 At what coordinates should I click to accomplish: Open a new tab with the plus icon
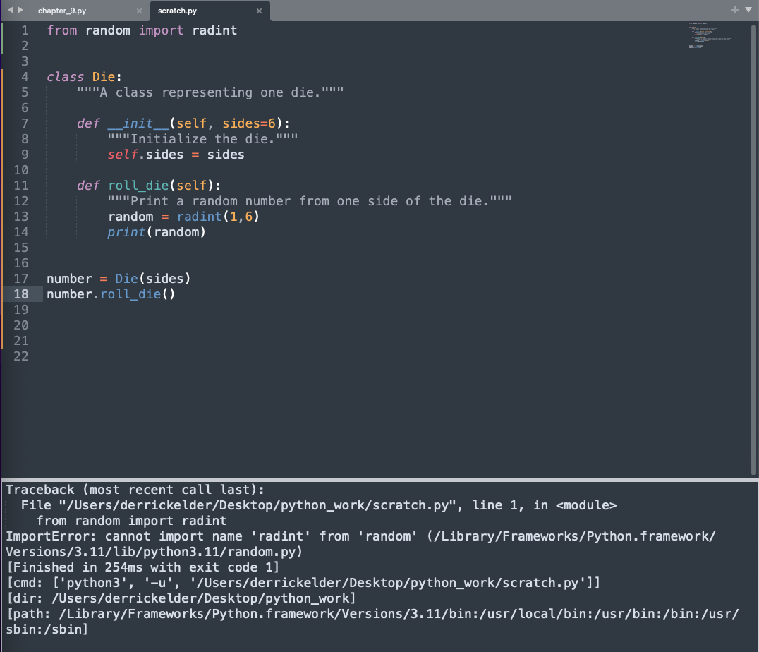click(x=735, y=10)
